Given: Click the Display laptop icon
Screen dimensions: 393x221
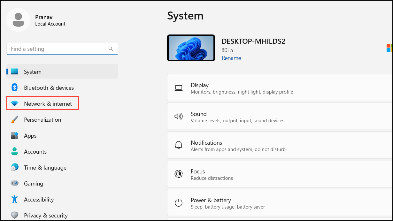Looking at the screenshot, I should coord(178,88).
